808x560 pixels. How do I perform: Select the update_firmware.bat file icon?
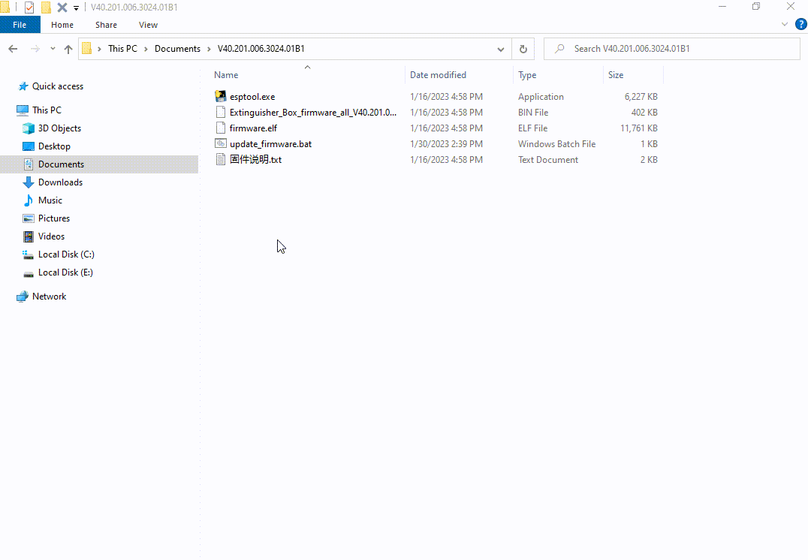(220, 144)
